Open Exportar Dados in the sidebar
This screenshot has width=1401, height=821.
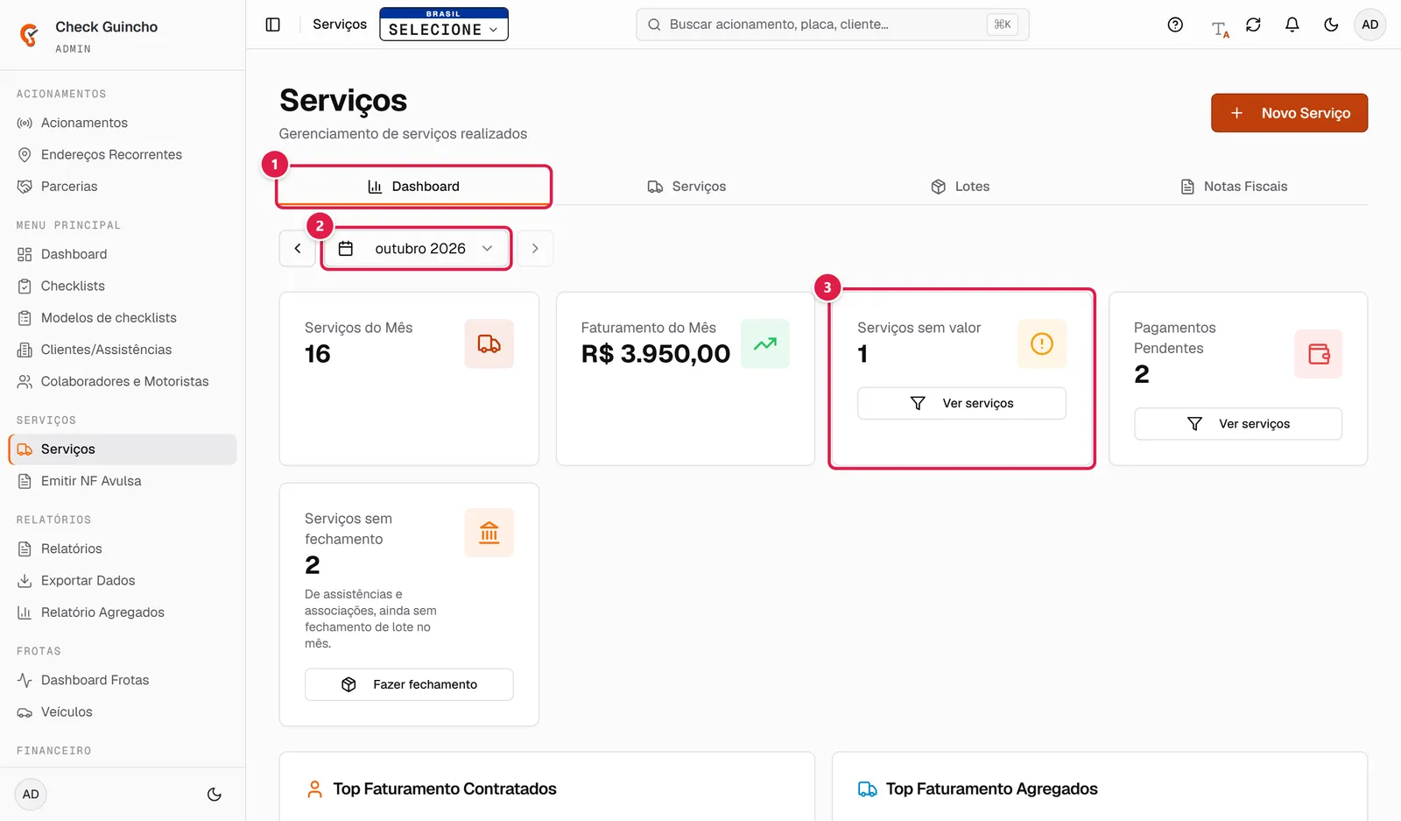click(123, 581)
